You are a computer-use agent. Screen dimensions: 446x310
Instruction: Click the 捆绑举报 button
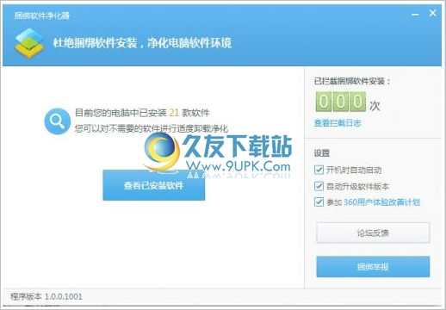[373, 267]
